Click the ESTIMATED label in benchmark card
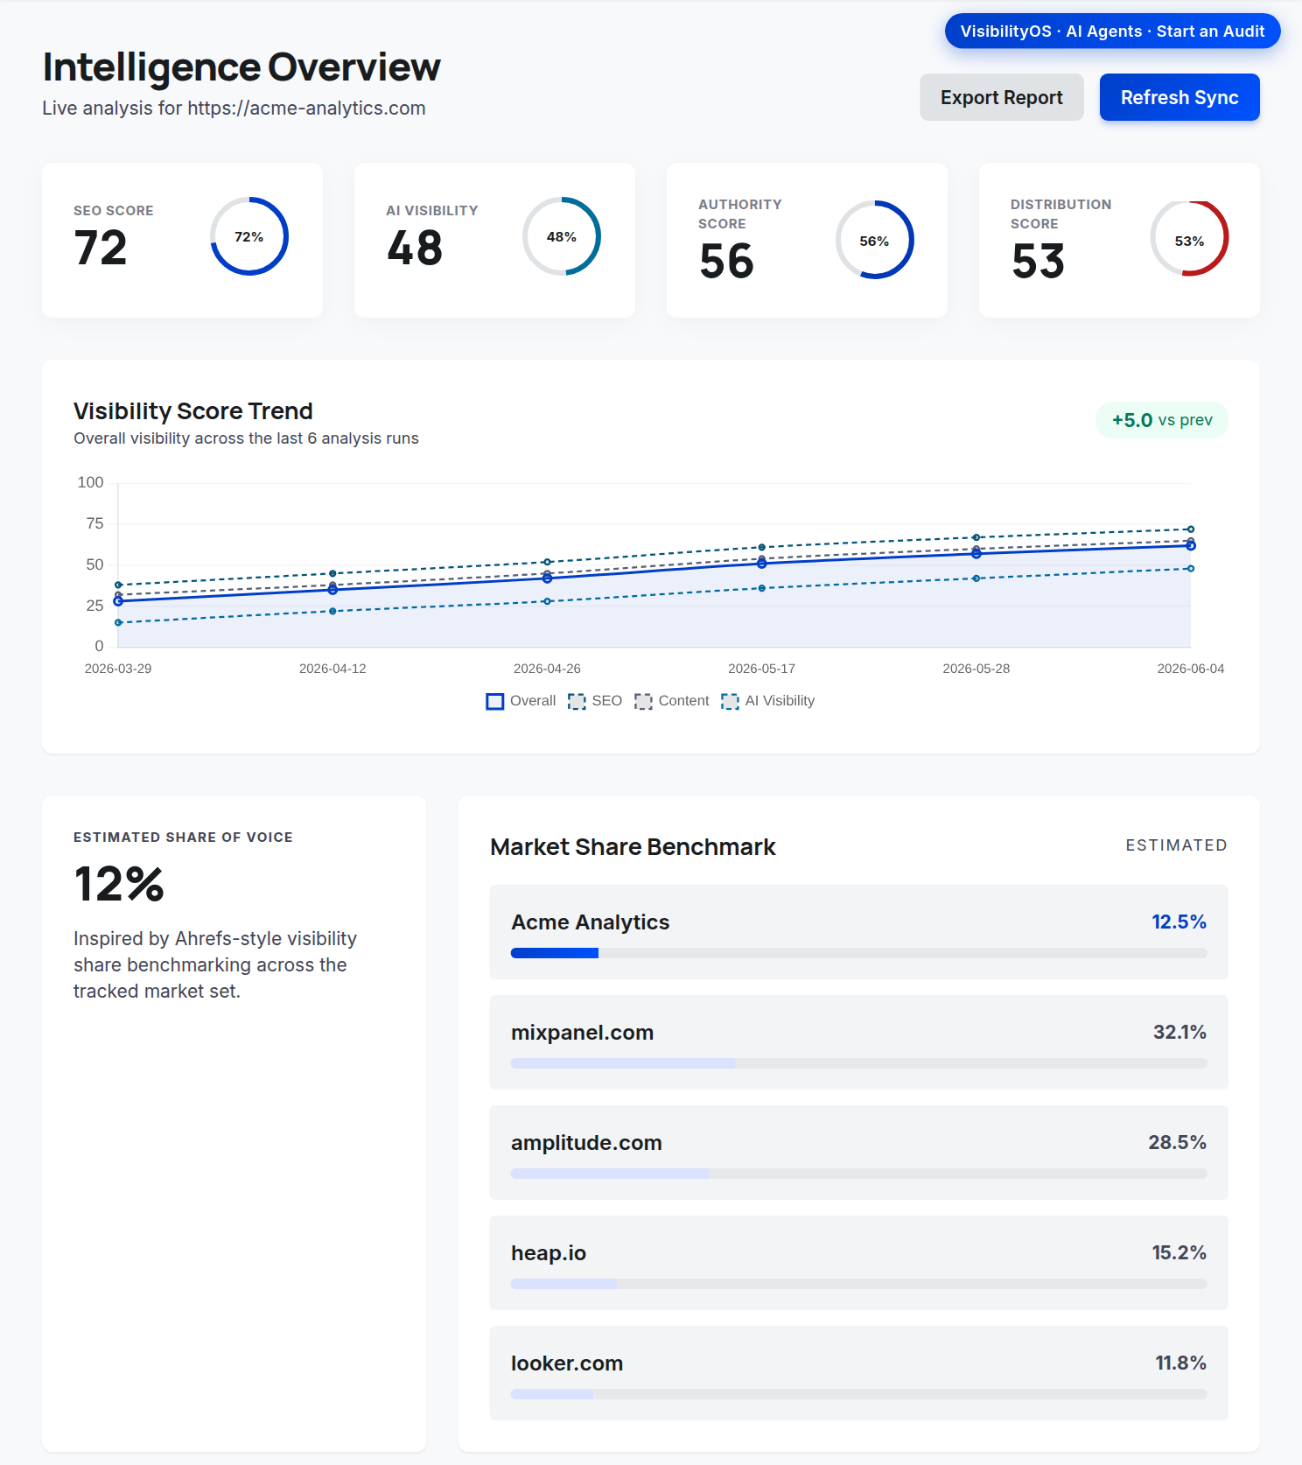The image size is (1302, 1465). pyautogui.click(x=1176, y=845)
